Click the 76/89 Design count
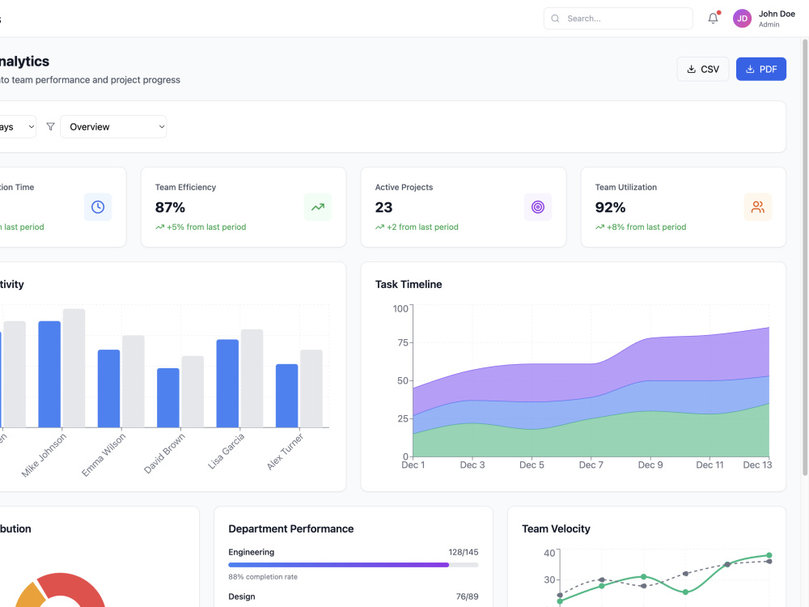 click(467, 596)
